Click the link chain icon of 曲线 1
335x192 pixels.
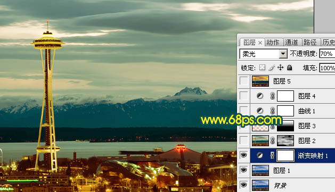pyautogui.click(x=272, y=111)
